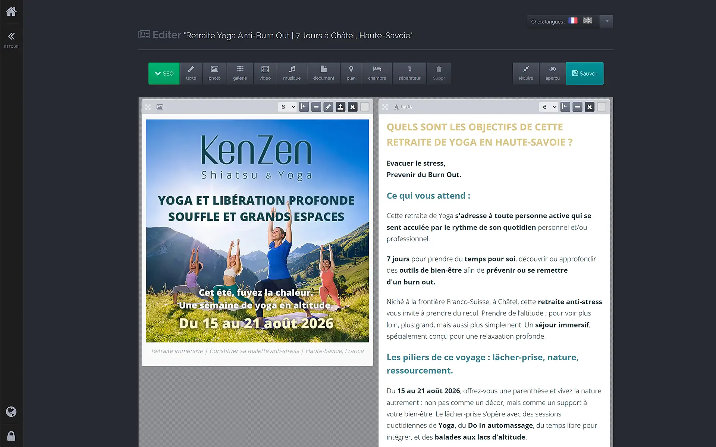Click the texte block move handle icon

tap(385, 107)
